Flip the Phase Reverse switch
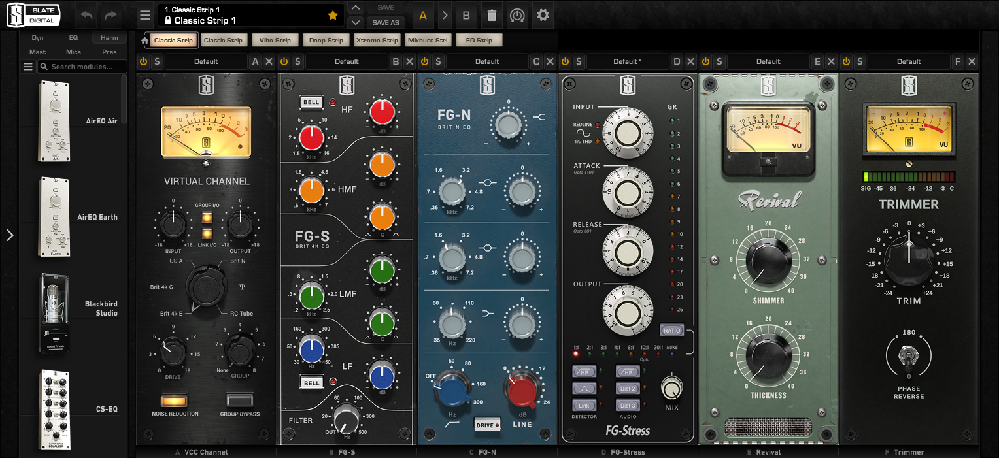 pos(909,355)
